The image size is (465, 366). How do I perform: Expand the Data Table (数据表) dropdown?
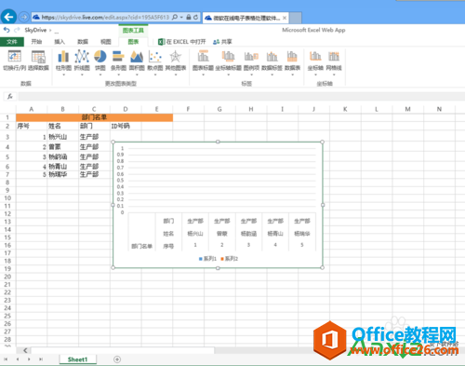[x=292, y=75]
